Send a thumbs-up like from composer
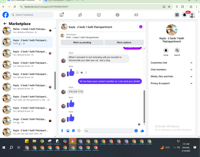 point(142,131)
